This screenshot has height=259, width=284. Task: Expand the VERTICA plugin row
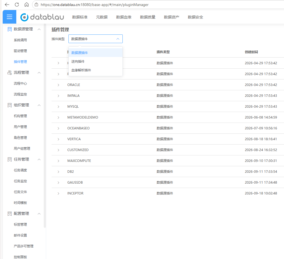58,139
